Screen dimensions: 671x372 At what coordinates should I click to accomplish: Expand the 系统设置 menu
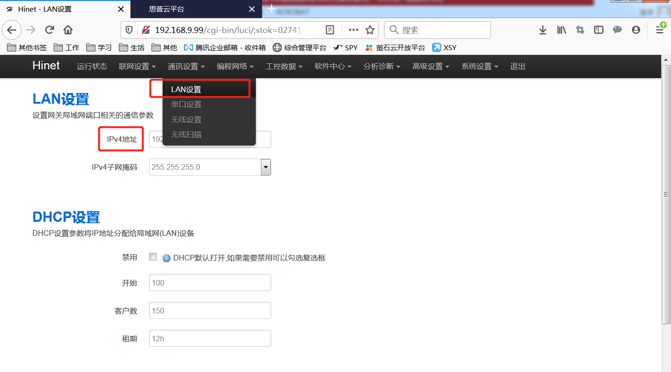[479, 66]
